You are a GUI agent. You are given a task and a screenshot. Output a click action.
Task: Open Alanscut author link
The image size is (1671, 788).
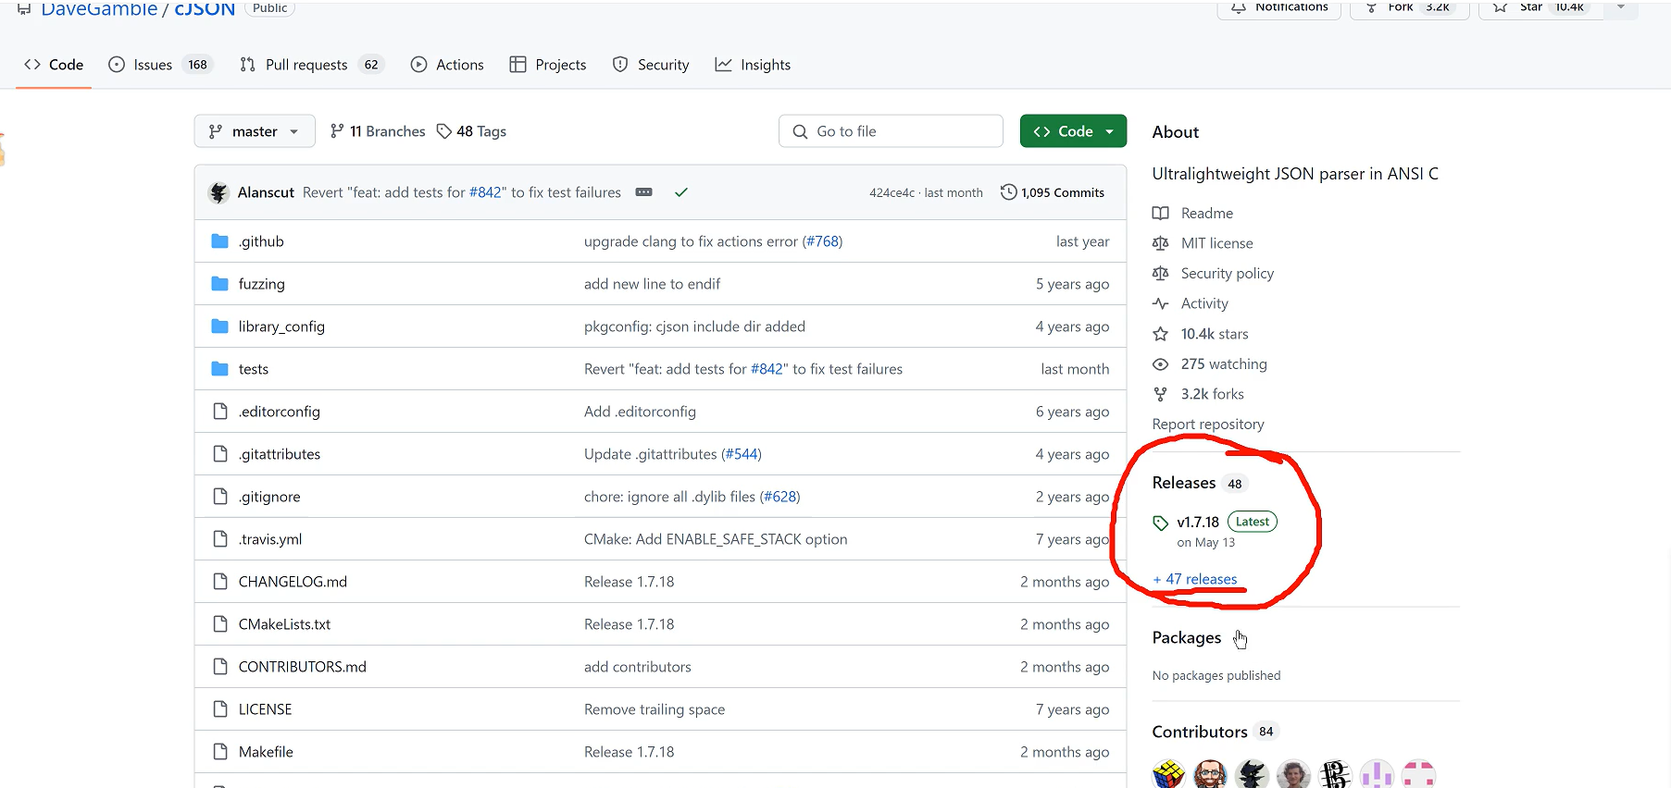pyautogui.click(x=266, y=192)
